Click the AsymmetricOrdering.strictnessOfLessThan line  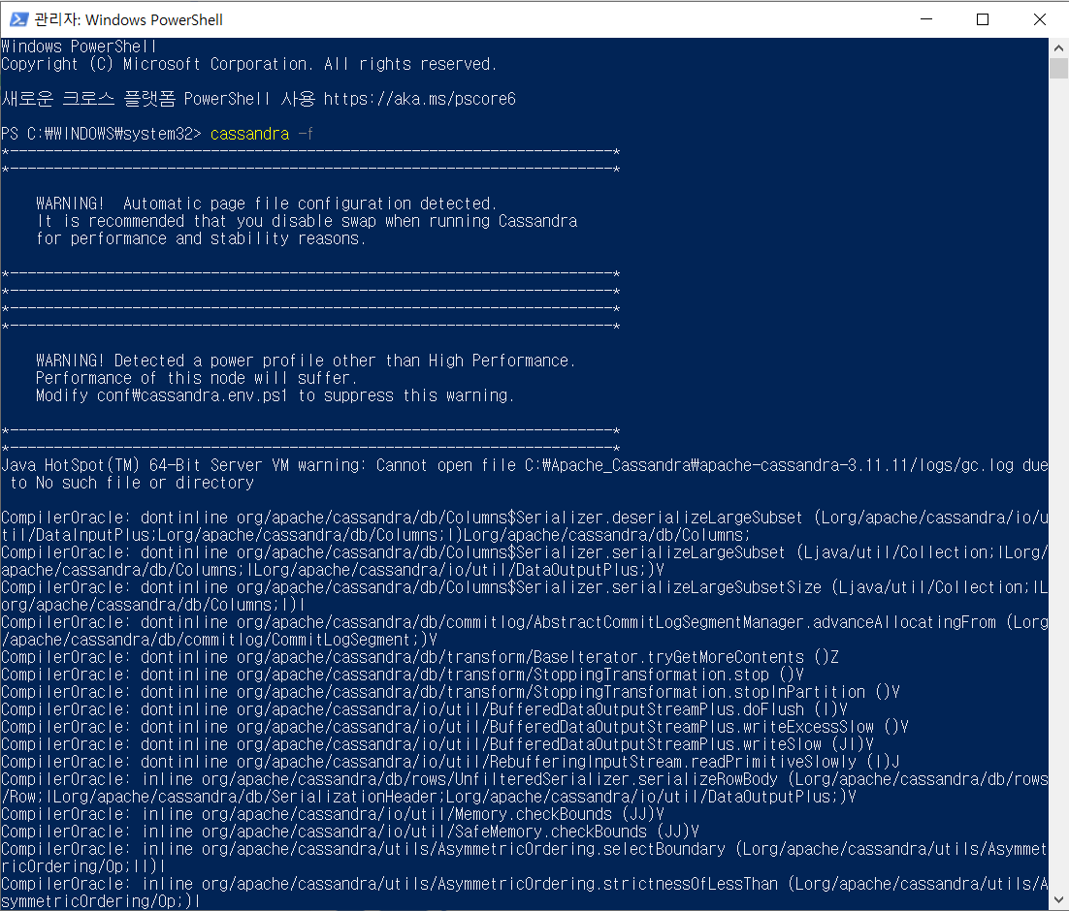pos(524,893)
